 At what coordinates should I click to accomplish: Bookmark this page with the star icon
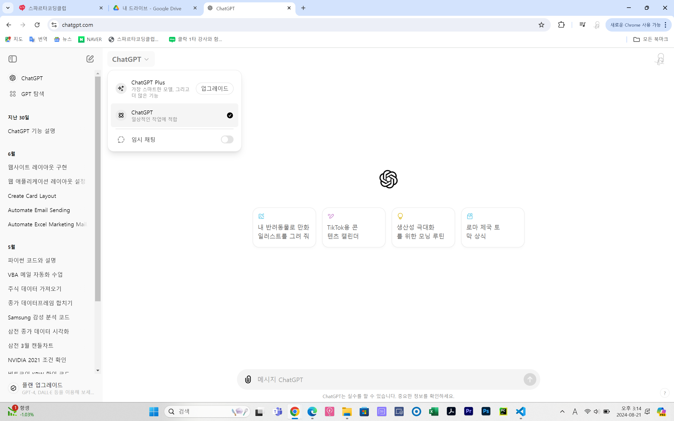541,25
